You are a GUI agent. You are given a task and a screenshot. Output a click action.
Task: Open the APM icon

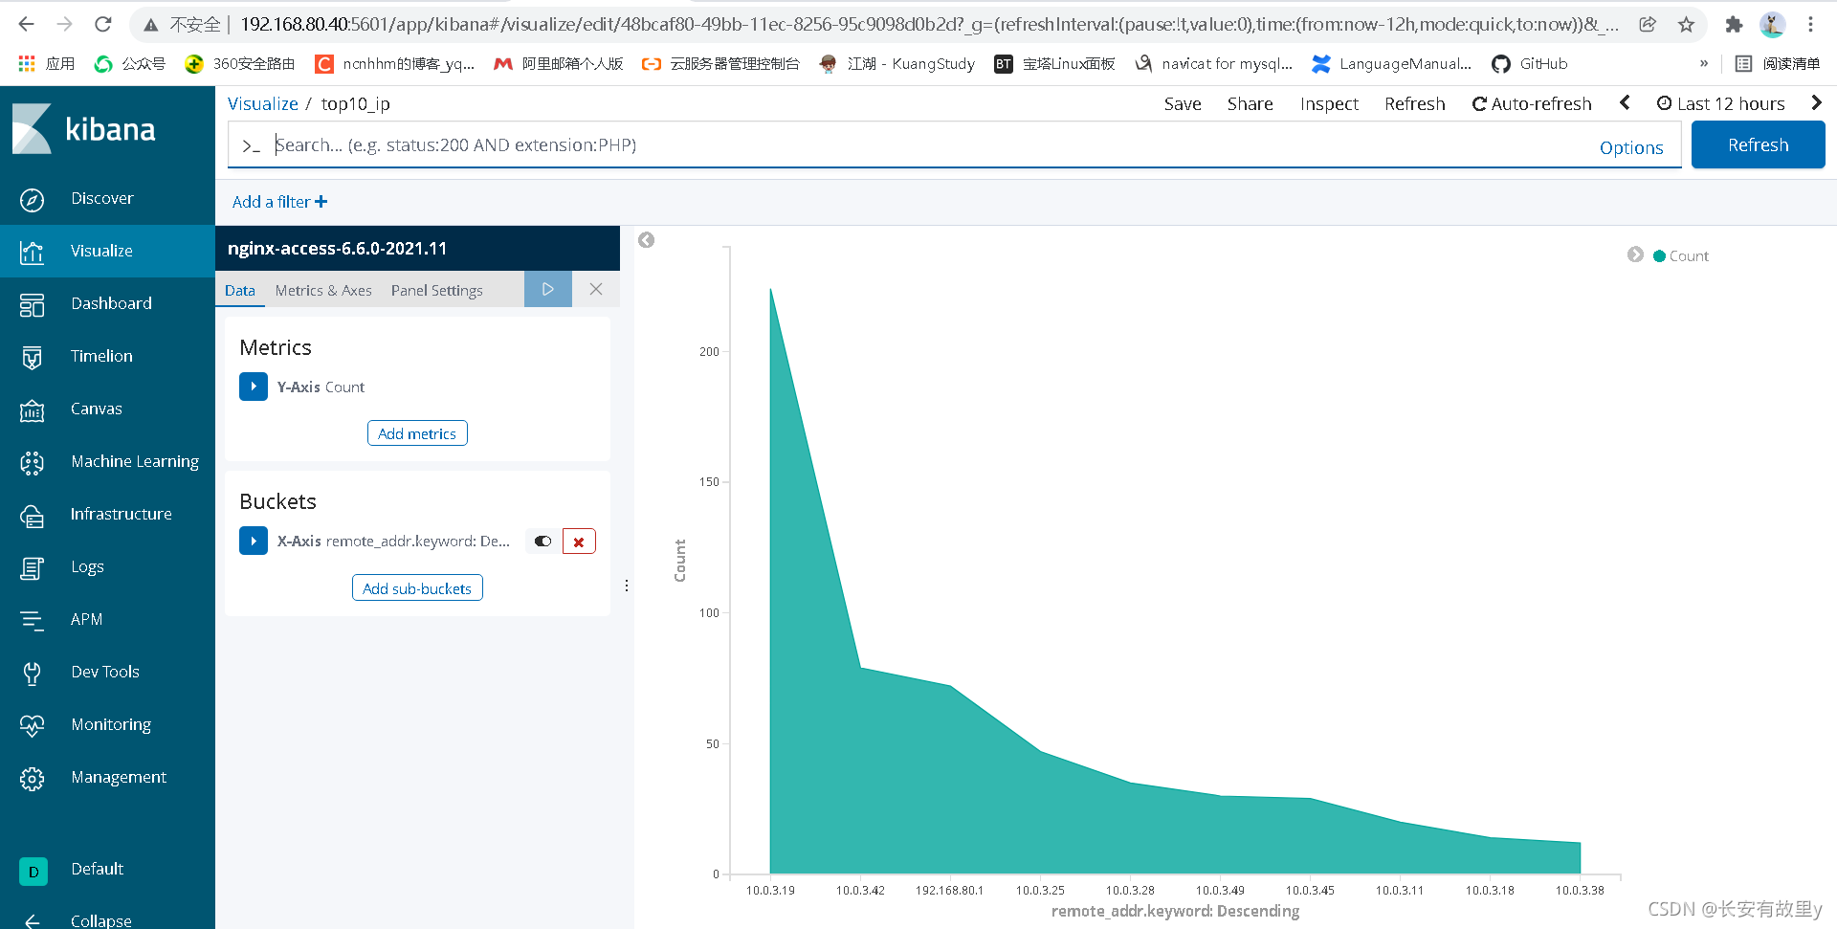click(32, 620)
